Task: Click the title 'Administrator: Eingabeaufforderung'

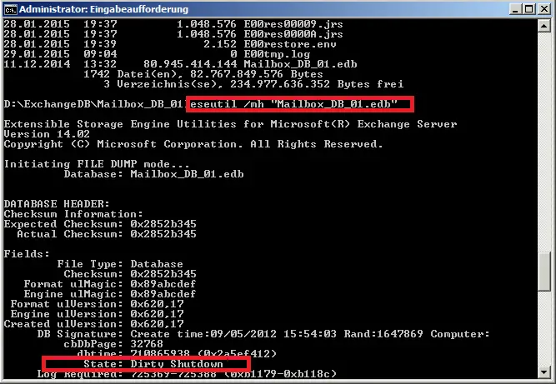Action: pyautogui.click(x=103, y=9)
